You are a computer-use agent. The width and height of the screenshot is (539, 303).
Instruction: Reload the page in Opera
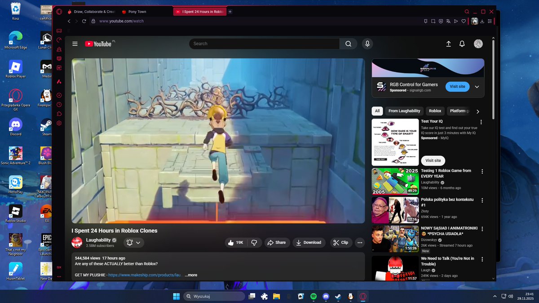coord(84,21)
